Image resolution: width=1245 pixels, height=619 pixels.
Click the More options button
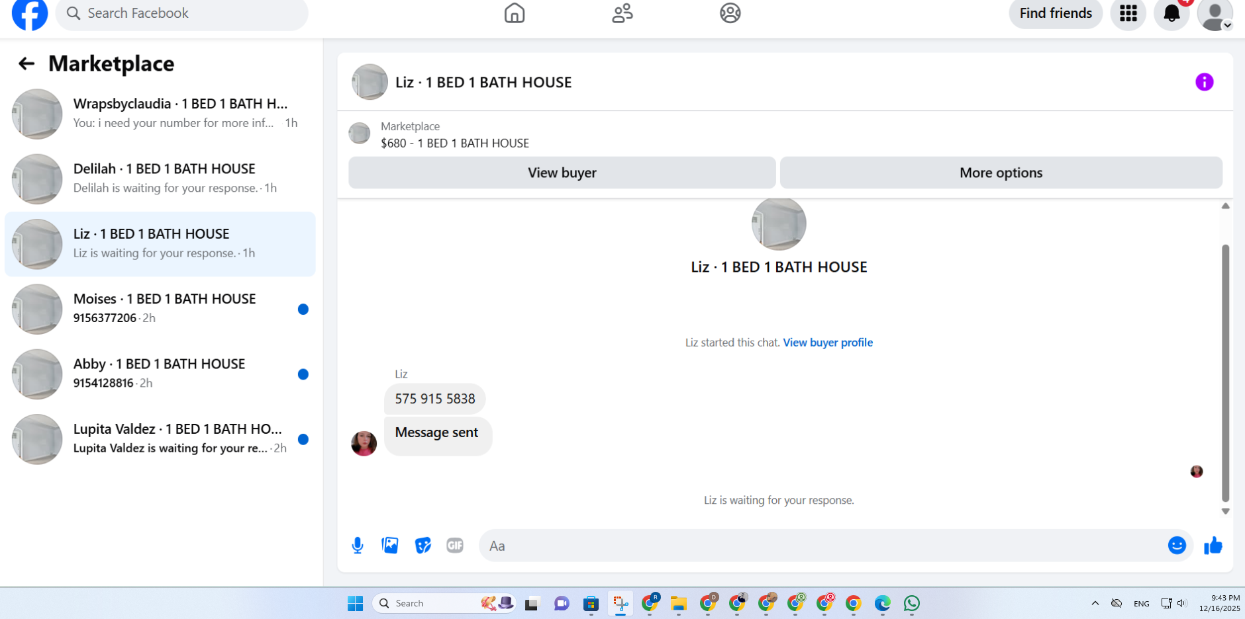tap(1001, 173)
